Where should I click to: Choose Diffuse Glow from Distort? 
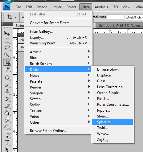pos(112,69)
